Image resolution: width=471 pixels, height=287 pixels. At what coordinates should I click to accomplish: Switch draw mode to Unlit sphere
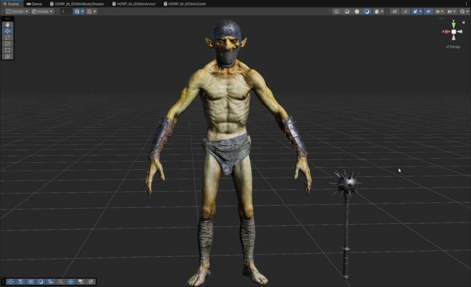click(x=357, y=11)
